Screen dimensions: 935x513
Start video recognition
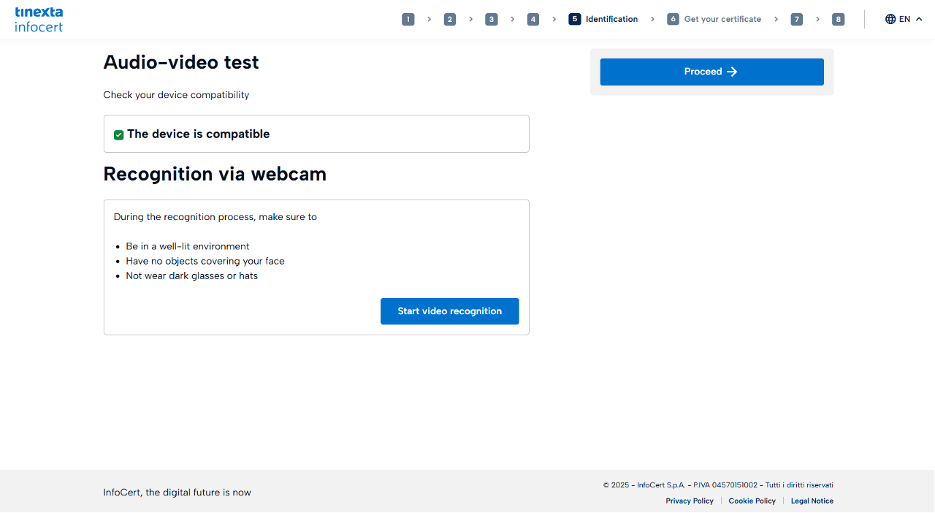(x=449, y=311)
